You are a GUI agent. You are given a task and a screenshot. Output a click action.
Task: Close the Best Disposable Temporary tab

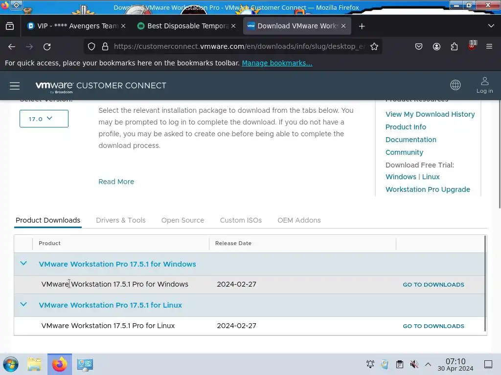[x=233, y=26]
